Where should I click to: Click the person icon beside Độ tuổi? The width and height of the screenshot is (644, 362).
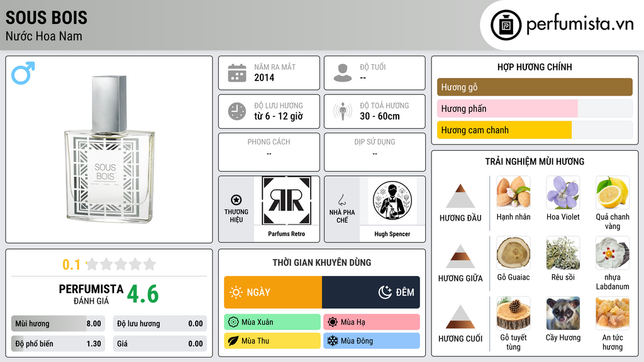pyautogui.click(x=343, y=73)
